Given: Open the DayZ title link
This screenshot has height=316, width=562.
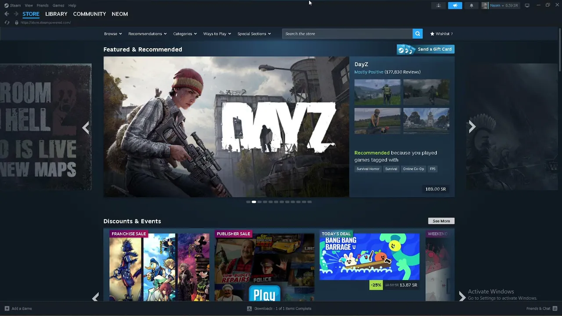Looking at the screenshot, I should pyautogui.click(x=361, y=64).
